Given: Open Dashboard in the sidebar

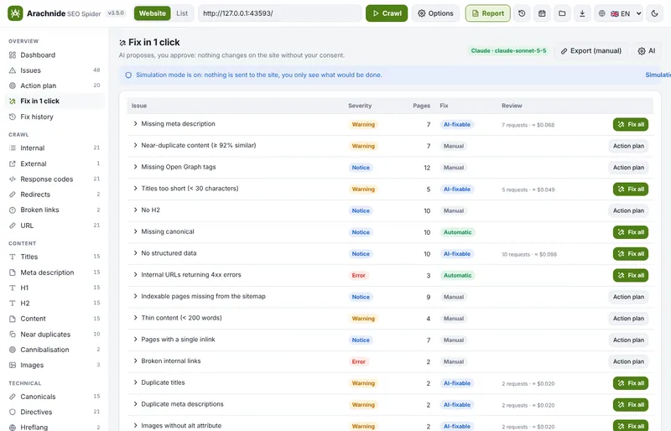Looking at the screenshot, I should pos(55,55).
